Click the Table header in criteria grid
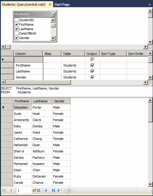153x196 pixels. click(73, 54)
